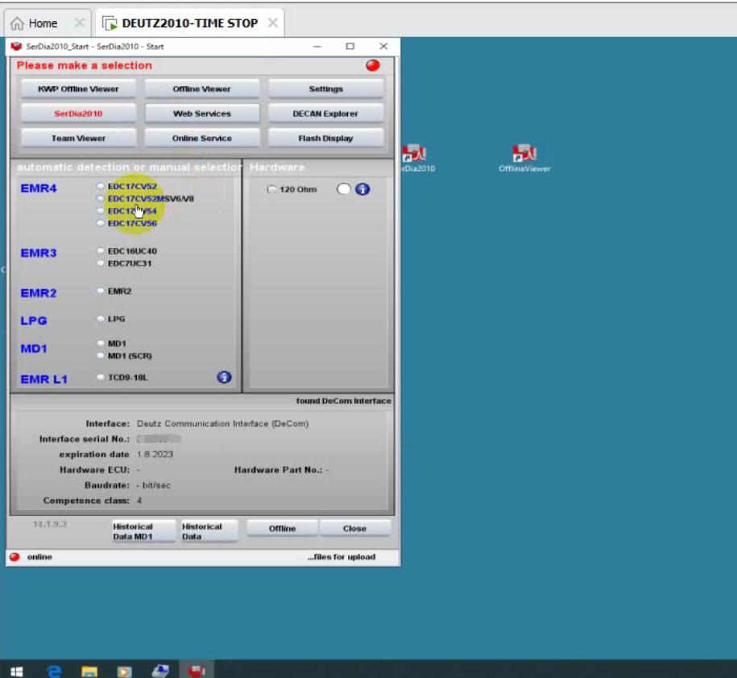
Task: Open DECAN Explorer
Action: [x=325, y=114]
